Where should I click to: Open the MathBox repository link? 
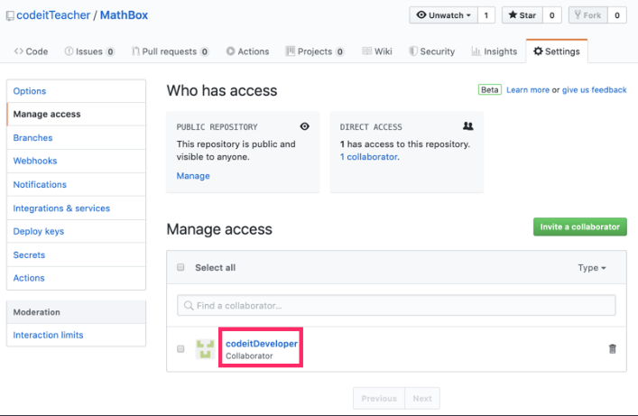125,15
